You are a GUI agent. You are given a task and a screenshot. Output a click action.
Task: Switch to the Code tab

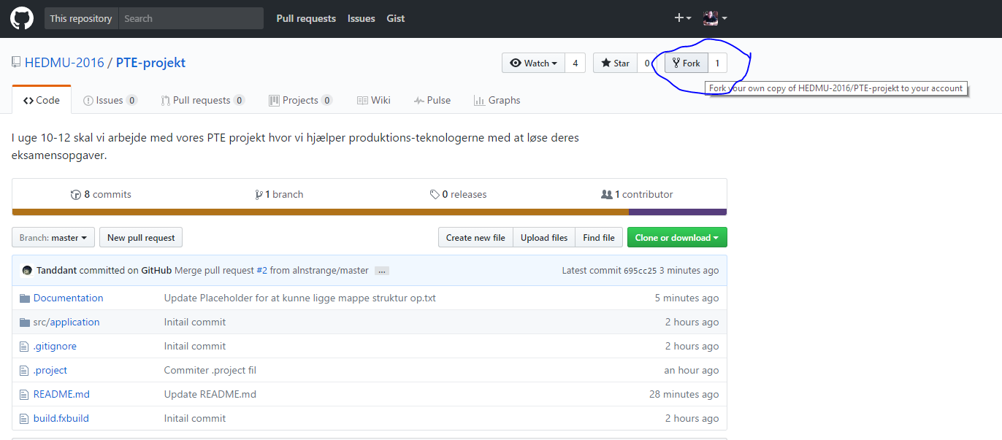[x=42, y=100]
